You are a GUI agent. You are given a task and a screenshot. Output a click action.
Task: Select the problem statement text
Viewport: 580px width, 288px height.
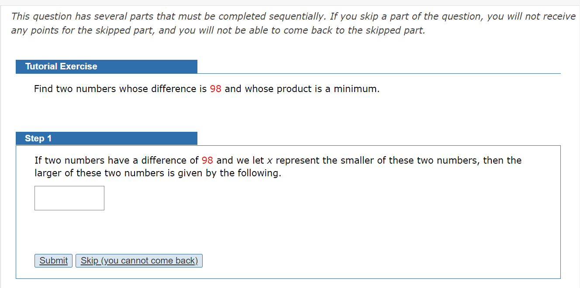(205, 89)
